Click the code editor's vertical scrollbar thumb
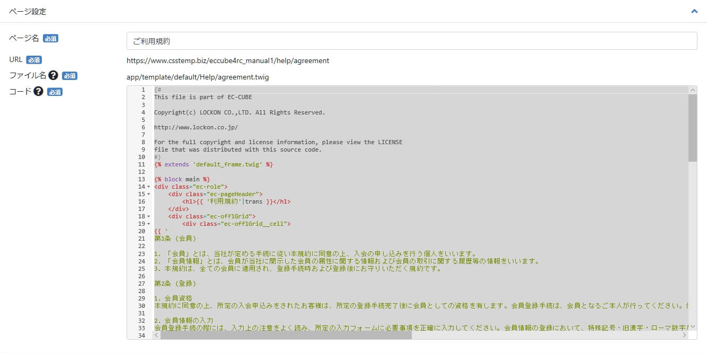This screenshot has height=353, width=707. (692, 127)
